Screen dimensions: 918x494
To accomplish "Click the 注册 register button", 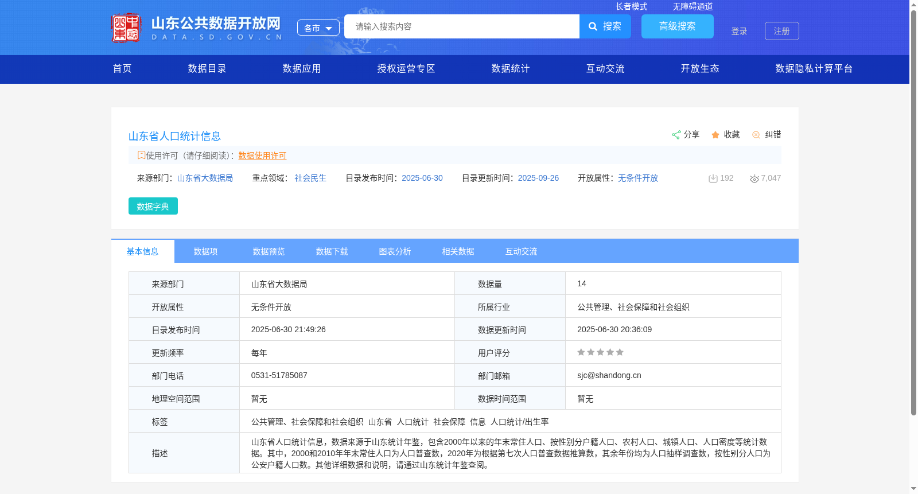I will [782, 31].
